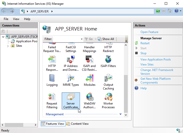The image size is (183, 133).
Task: Click the Refresh Page toolbar icon
Action: tap(158, 11)
